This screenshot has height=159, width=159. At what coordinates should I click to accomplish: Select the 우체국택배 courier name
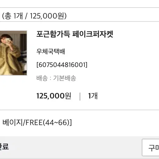pyautogui.click(x=51, y=51)
